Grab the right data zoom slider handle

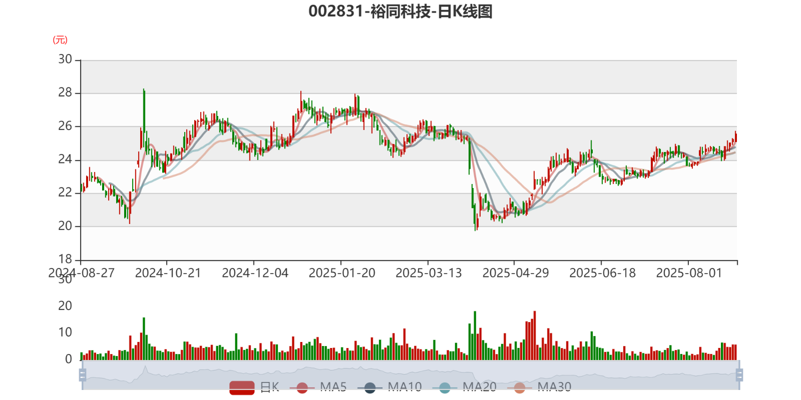point(739,375)
